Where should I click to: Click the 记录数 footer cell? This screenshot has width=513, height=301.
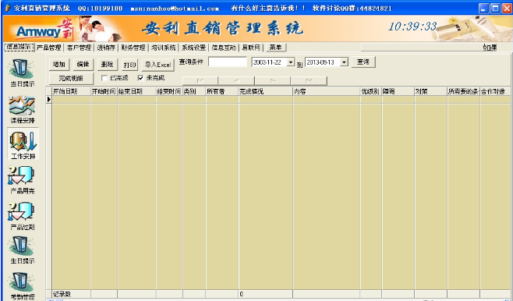point(71,294)
